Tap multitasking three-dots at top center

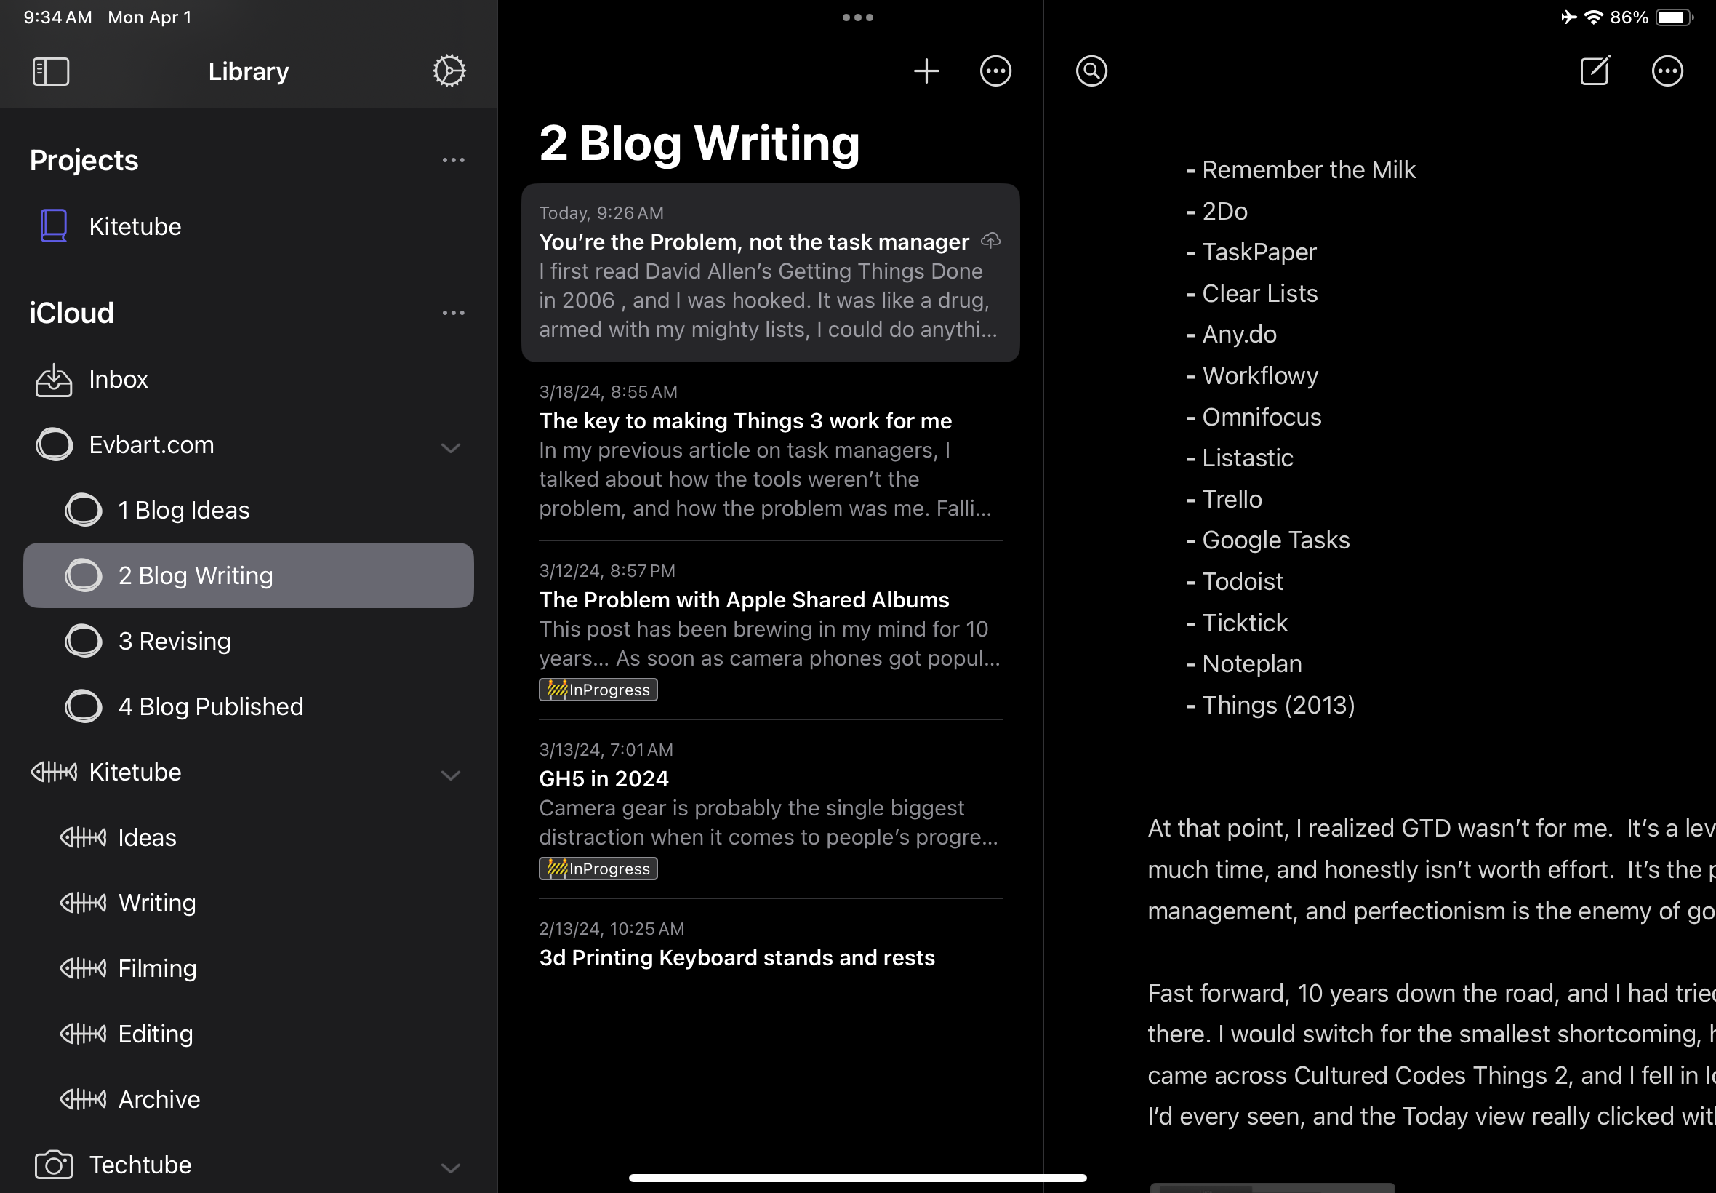pyautogui.click(x=857, y=17)
